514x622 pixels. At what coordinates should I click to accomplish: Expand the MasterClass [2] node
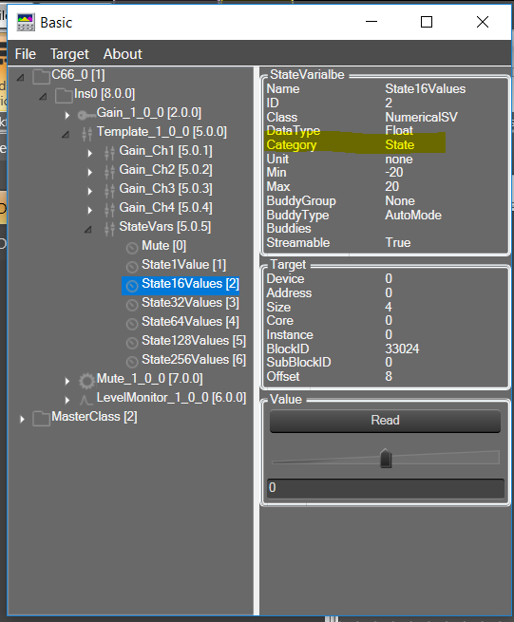coord(22,419)
